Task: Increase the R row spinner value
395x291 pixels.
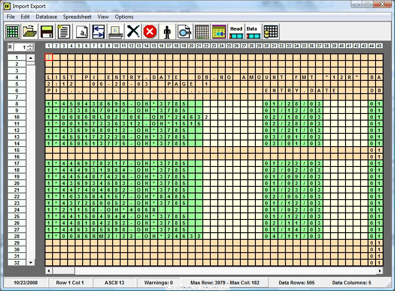Action: click(30, 45)
